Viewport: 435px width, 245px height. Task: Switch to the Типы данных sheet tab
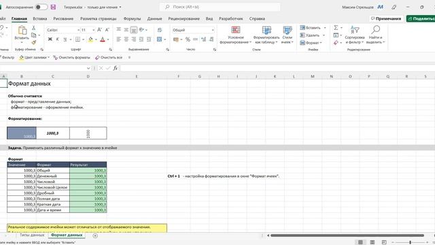coord(32,235)
